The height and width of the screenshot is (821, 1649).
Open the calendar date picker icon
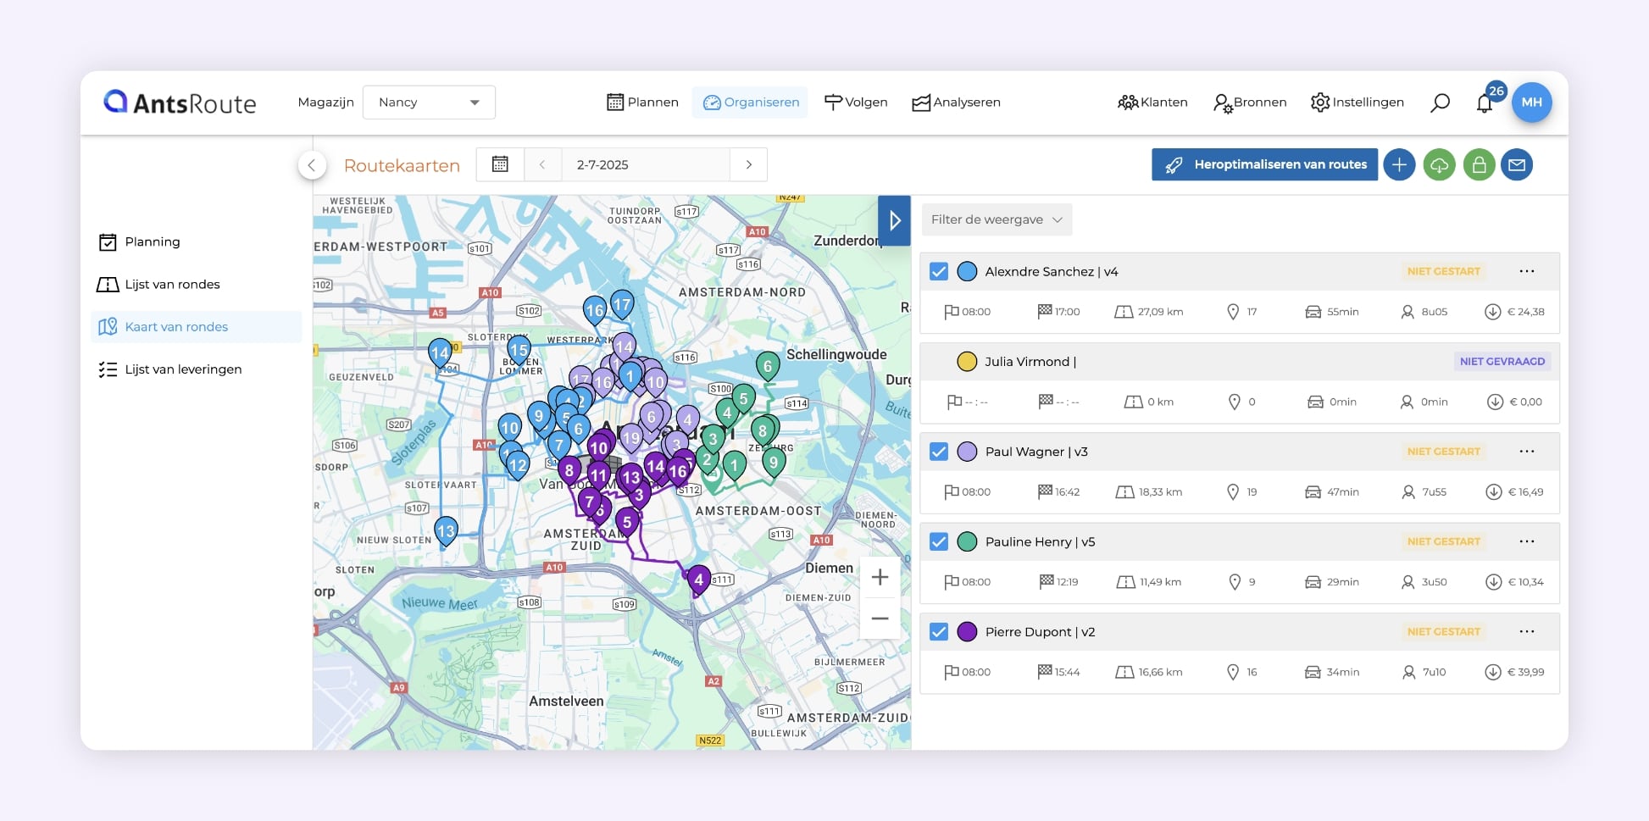point(500,164)
